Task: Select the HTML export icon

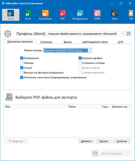Action: (97, 15)
